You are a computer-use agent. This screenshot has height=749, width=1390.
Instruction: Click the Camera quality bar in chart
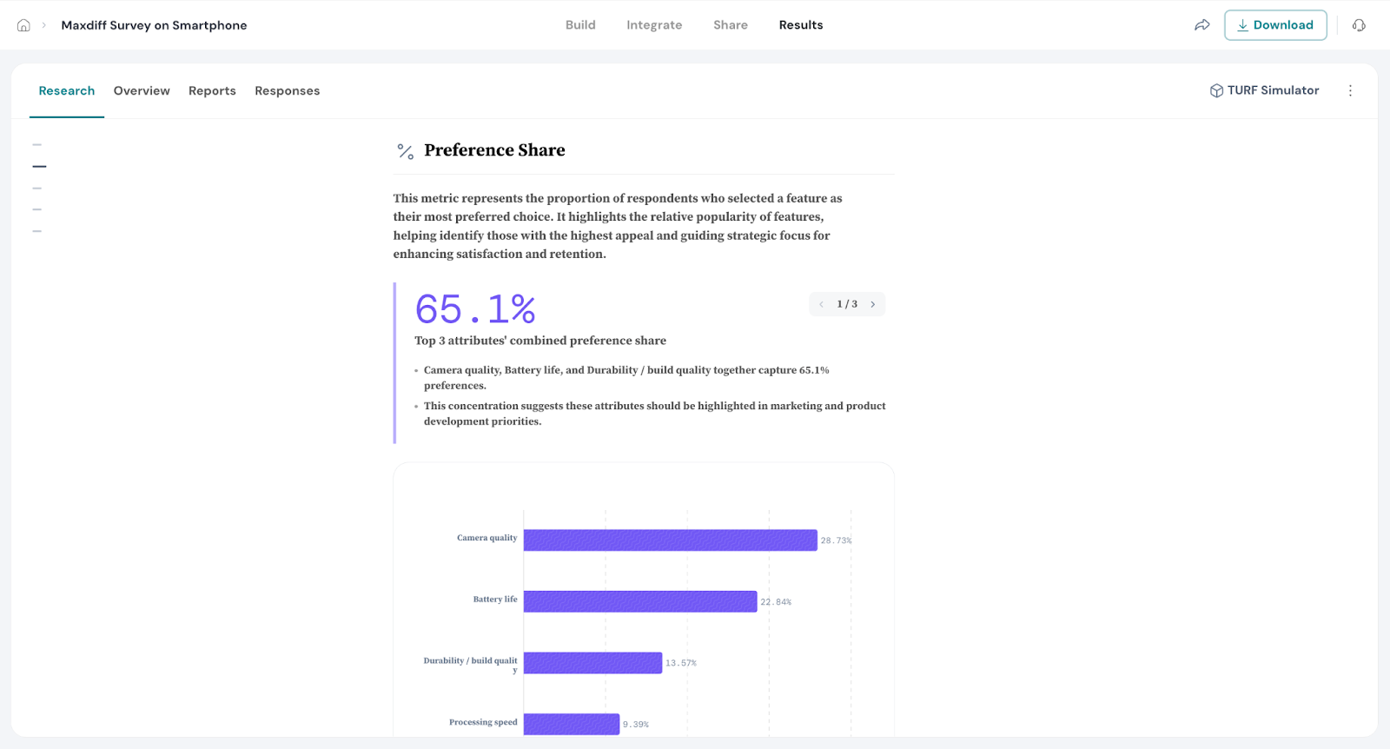point(669,540)
